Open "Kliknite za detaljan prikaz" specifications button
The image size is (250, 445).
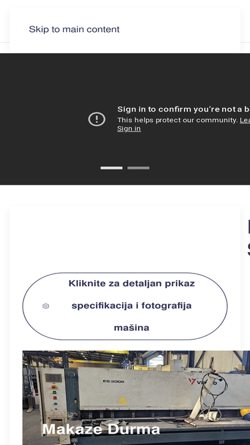click(125, 306)
